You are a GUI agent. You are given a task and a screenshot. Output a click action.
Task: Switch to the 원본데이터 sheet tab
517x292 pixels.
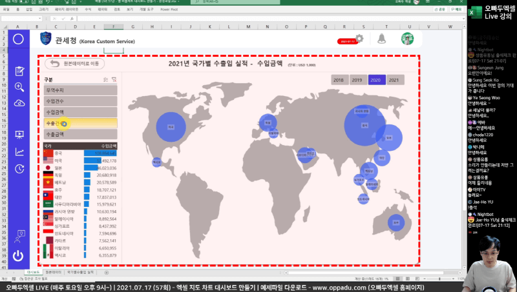[52, 273]
